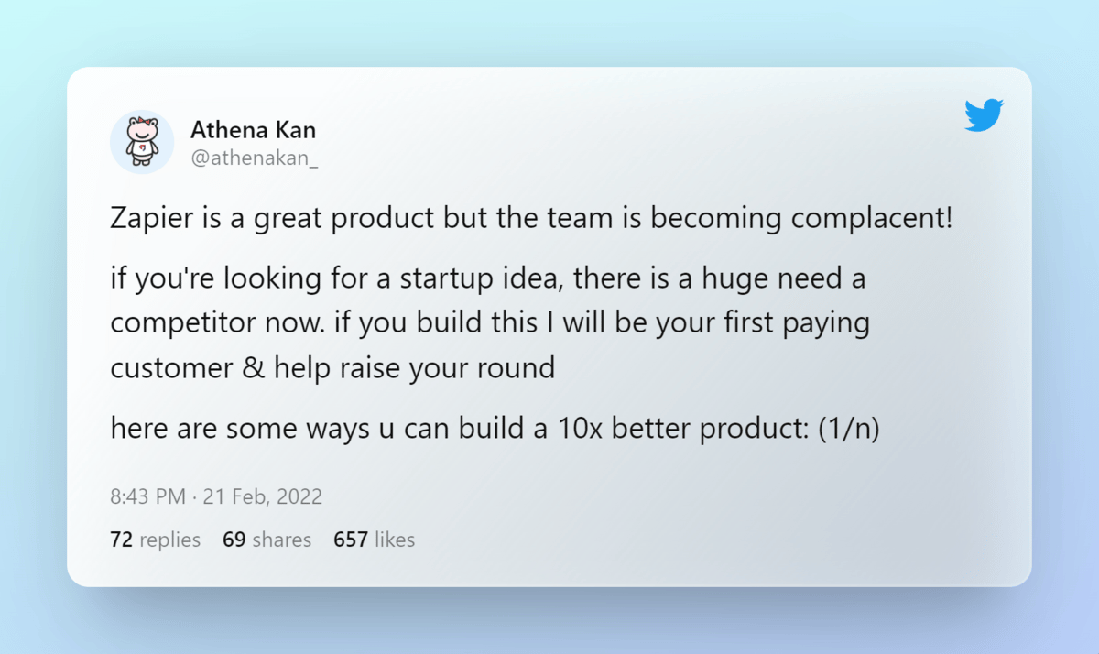The width and height of the screenshot is (1099, 654).
Task: Open the 69 shares count
Action: (267, 540)
